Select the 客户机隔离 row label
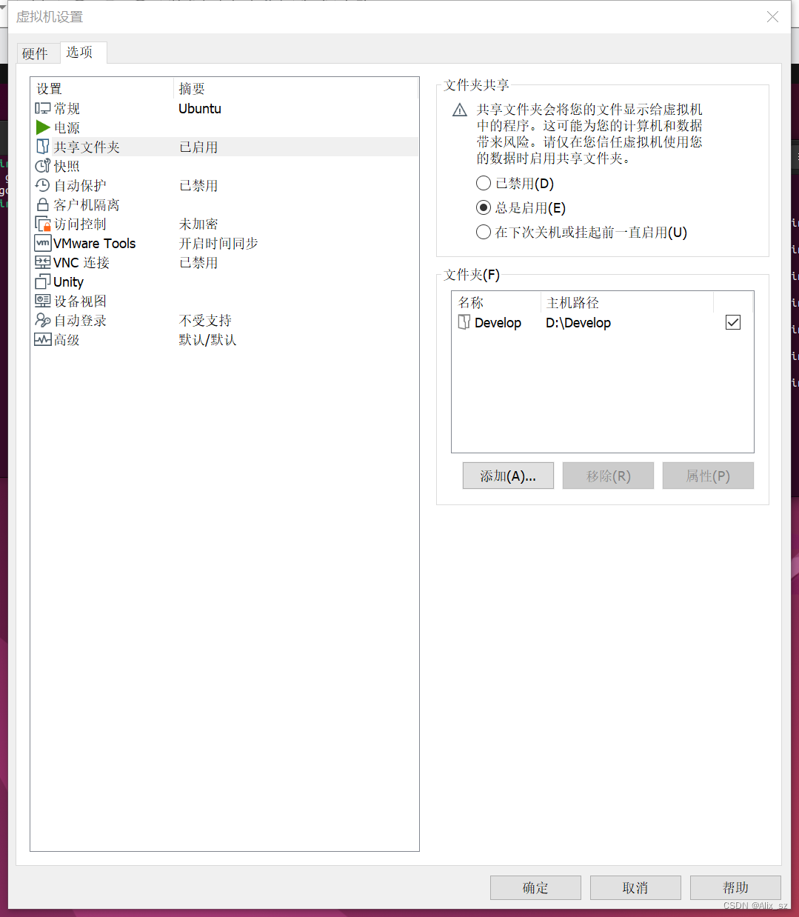 point(87,204)
